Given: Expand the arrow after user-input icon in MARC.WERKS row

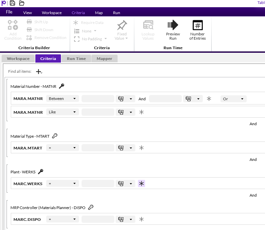Looking at the screenshot, I should (x=131, y=184).
